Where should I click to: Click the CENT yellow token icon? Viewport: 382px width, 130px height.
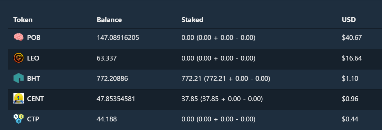[x=19, y=99]
